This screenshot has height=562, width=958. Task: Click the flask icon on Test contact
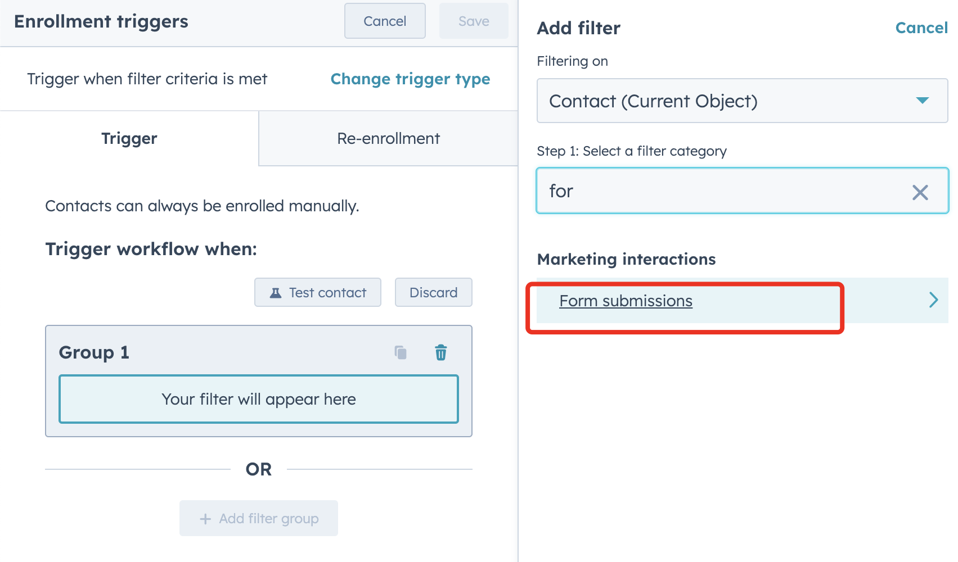coord(275,292)
